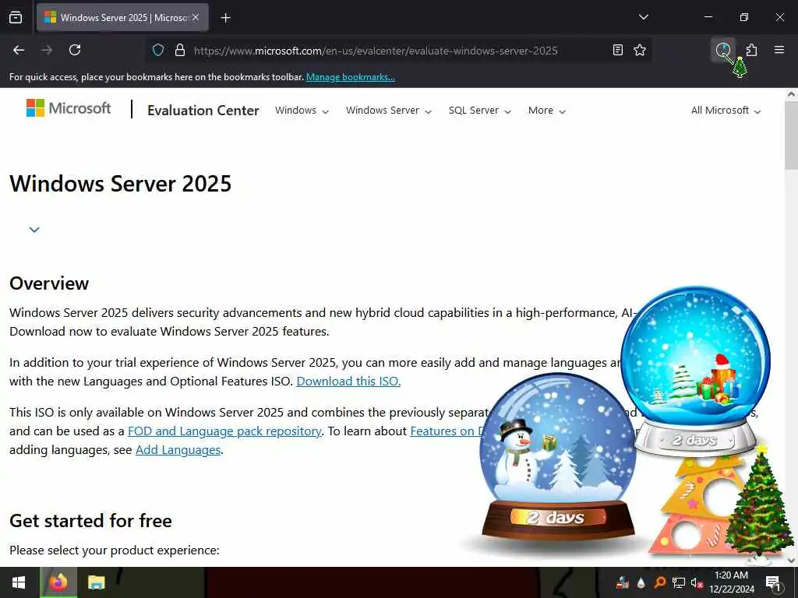Select the Windows Server 2025 browser tab
The image size is (798, 598).
[x=122, y=17]
